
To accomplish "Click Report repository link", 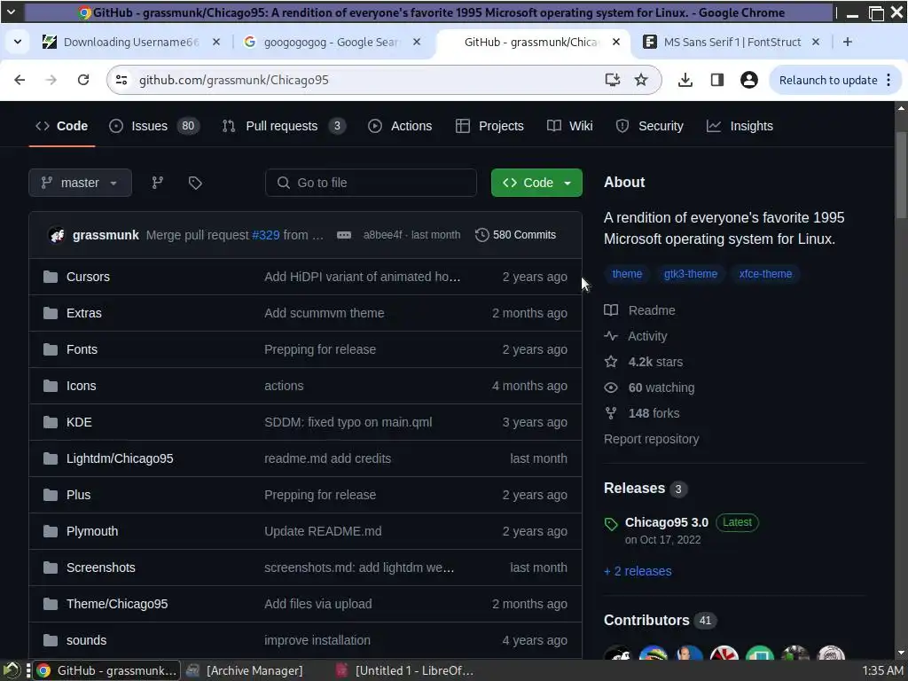I will (x=652, y=439).
